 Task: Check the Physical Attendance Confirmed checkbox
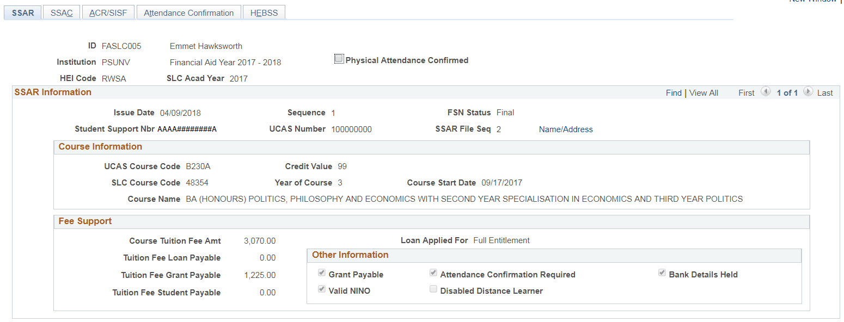339,58
